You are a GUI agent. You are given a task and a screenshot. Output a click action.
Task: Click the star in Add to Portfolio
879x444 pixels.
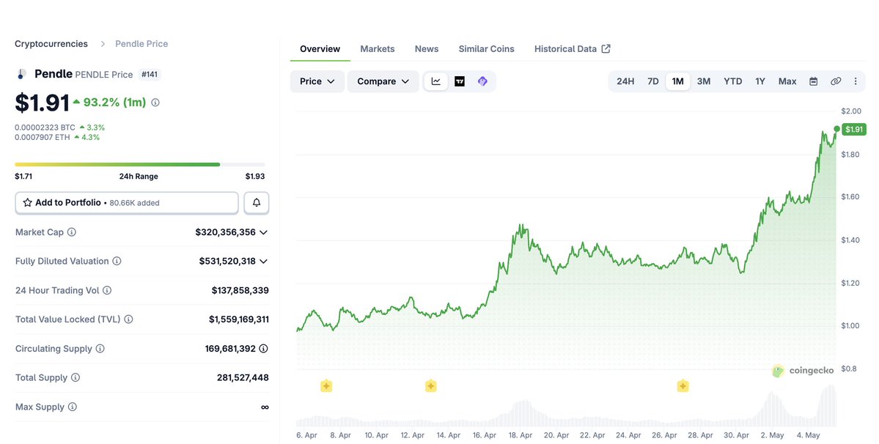[x=27, y=203]
